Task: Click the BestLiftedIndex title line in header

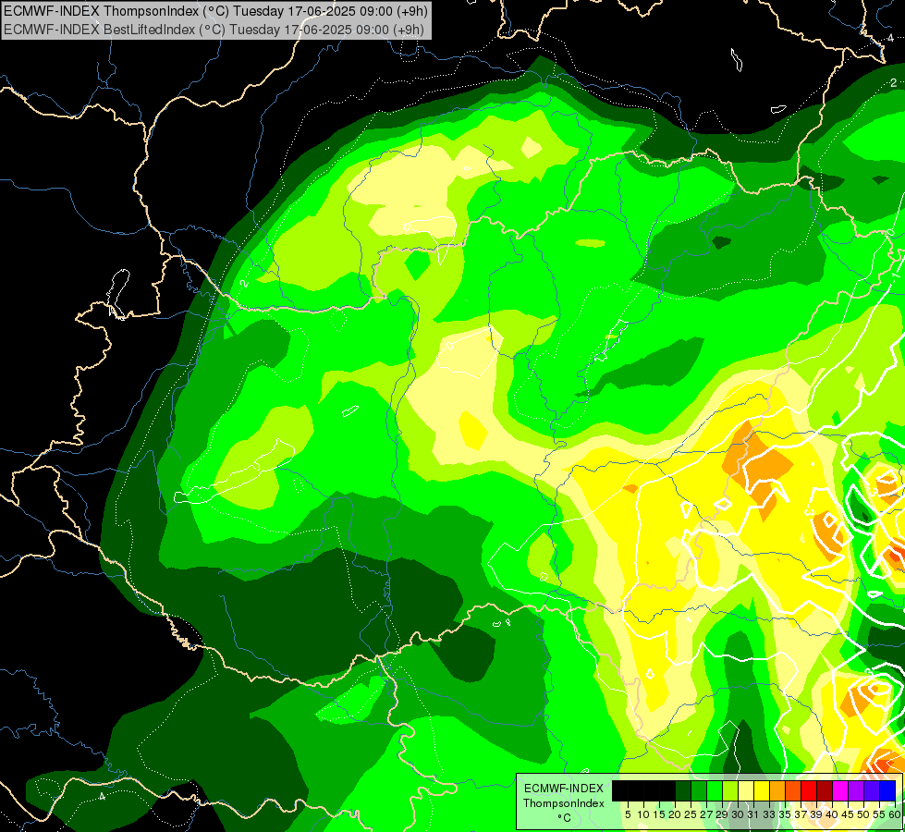Action: (214, 30)
